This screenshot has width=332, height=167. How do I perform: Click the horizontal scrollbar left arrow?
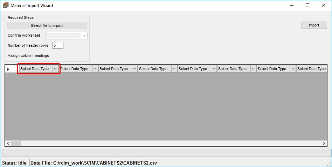pos(8,143)
